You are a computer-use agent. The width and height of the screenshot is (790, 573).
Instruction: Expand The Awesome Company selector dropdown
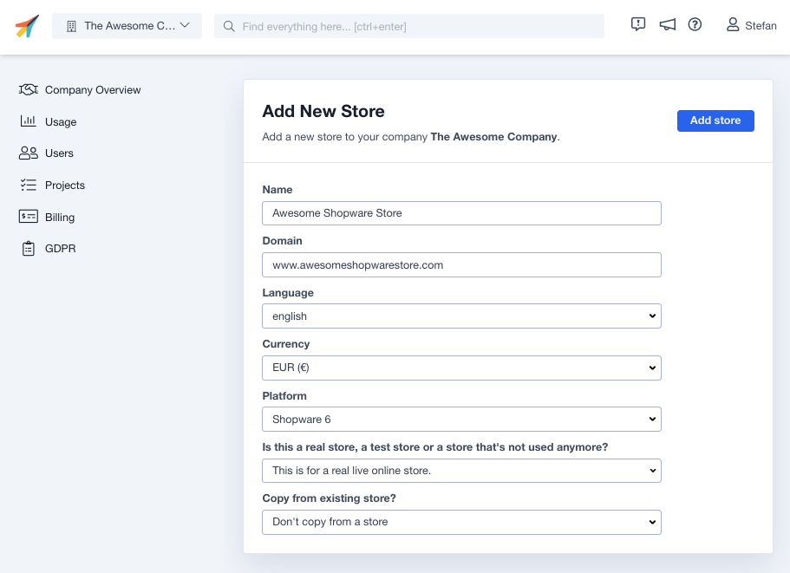coord(127,26)
